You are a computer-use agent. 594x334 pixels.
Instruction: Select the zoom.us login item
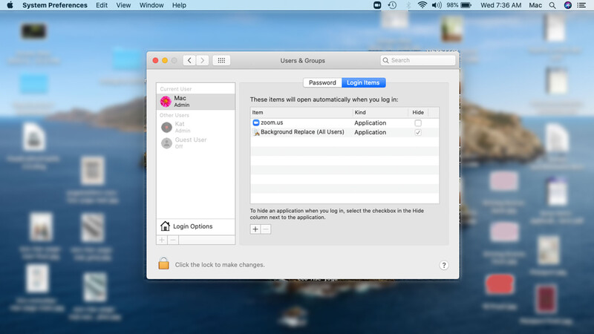(x=345, y=122)
